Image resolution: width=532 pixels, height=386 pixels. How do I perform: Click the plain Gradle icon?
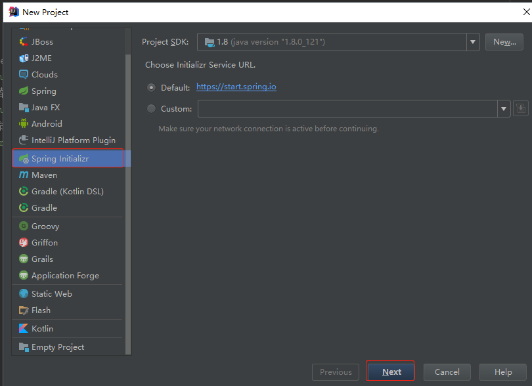pyautogui.click(x=24, y=207)
